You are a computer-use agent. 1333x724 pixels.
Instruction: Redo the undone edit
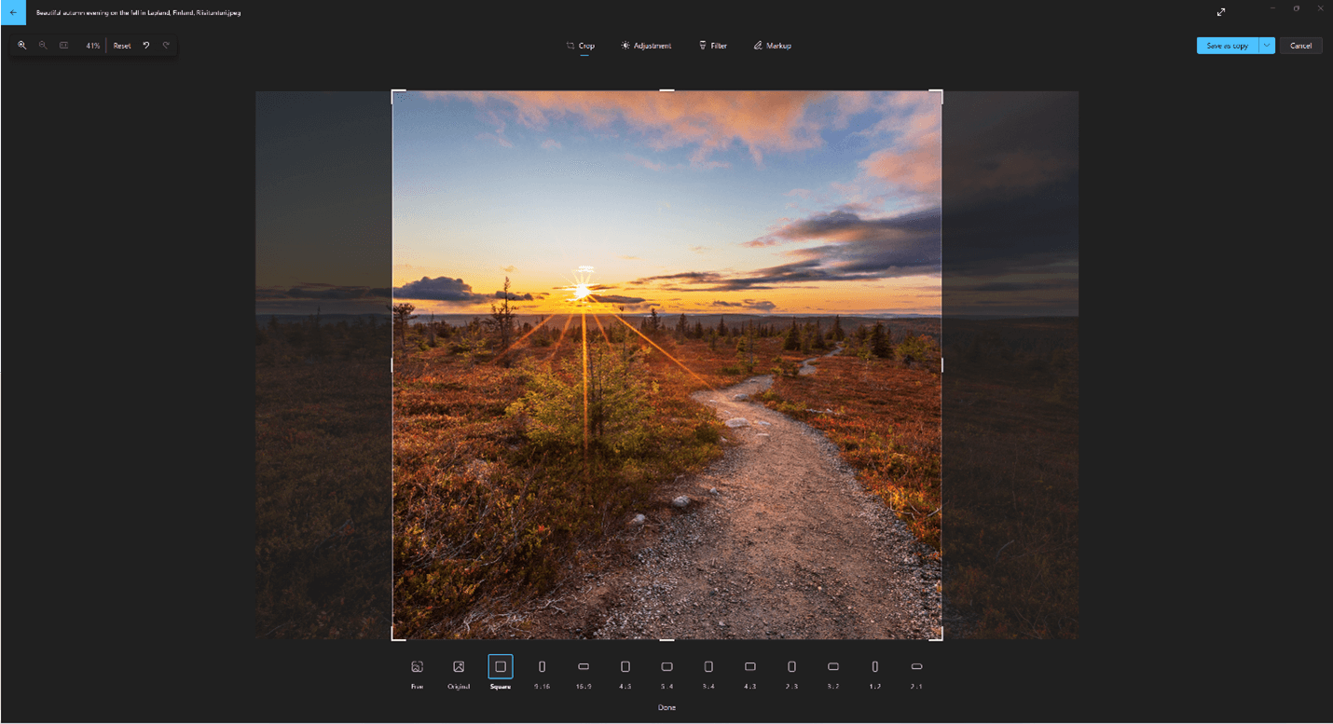pos(166,45)
